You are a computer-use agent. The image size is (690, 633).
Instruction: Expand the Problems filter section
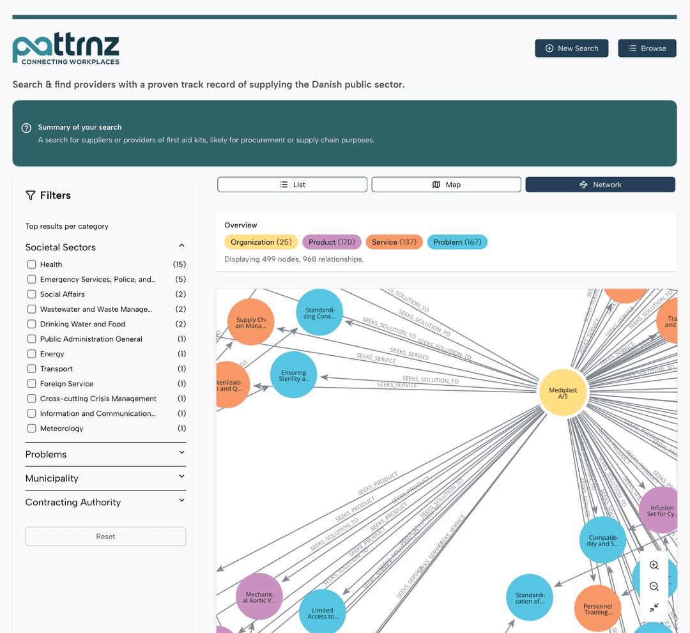click(x=181, y=454)
